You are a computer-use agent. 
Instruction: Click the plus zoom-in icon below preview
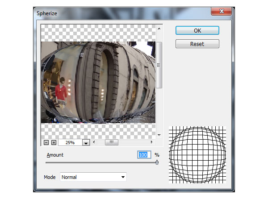(54, 142)
